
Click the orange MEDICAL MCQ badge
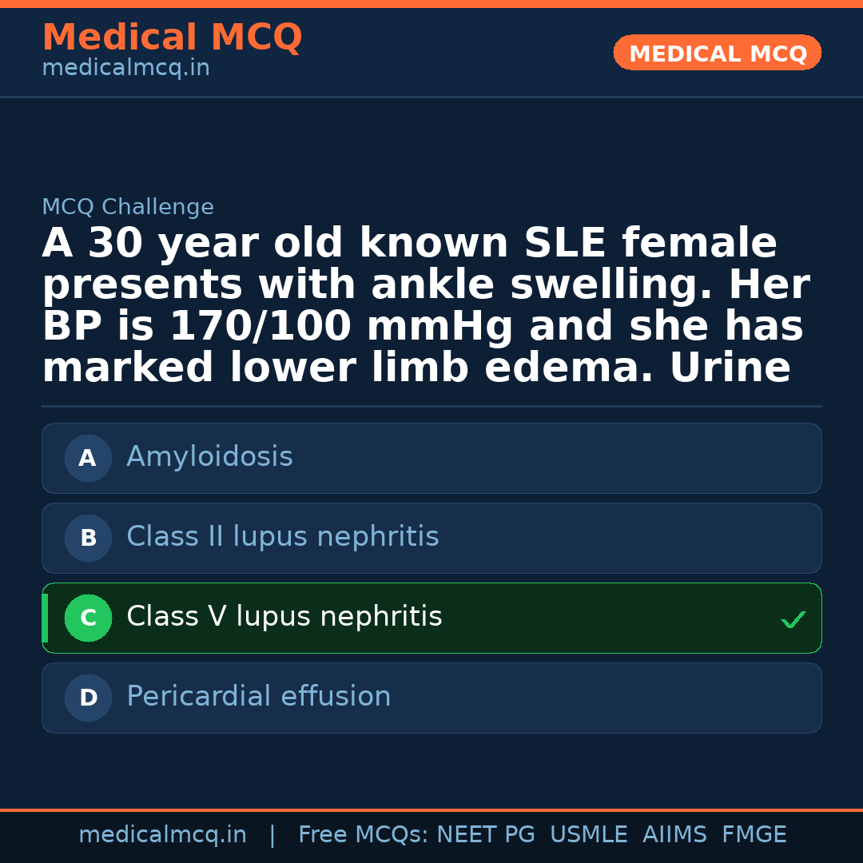coord(717,54)
